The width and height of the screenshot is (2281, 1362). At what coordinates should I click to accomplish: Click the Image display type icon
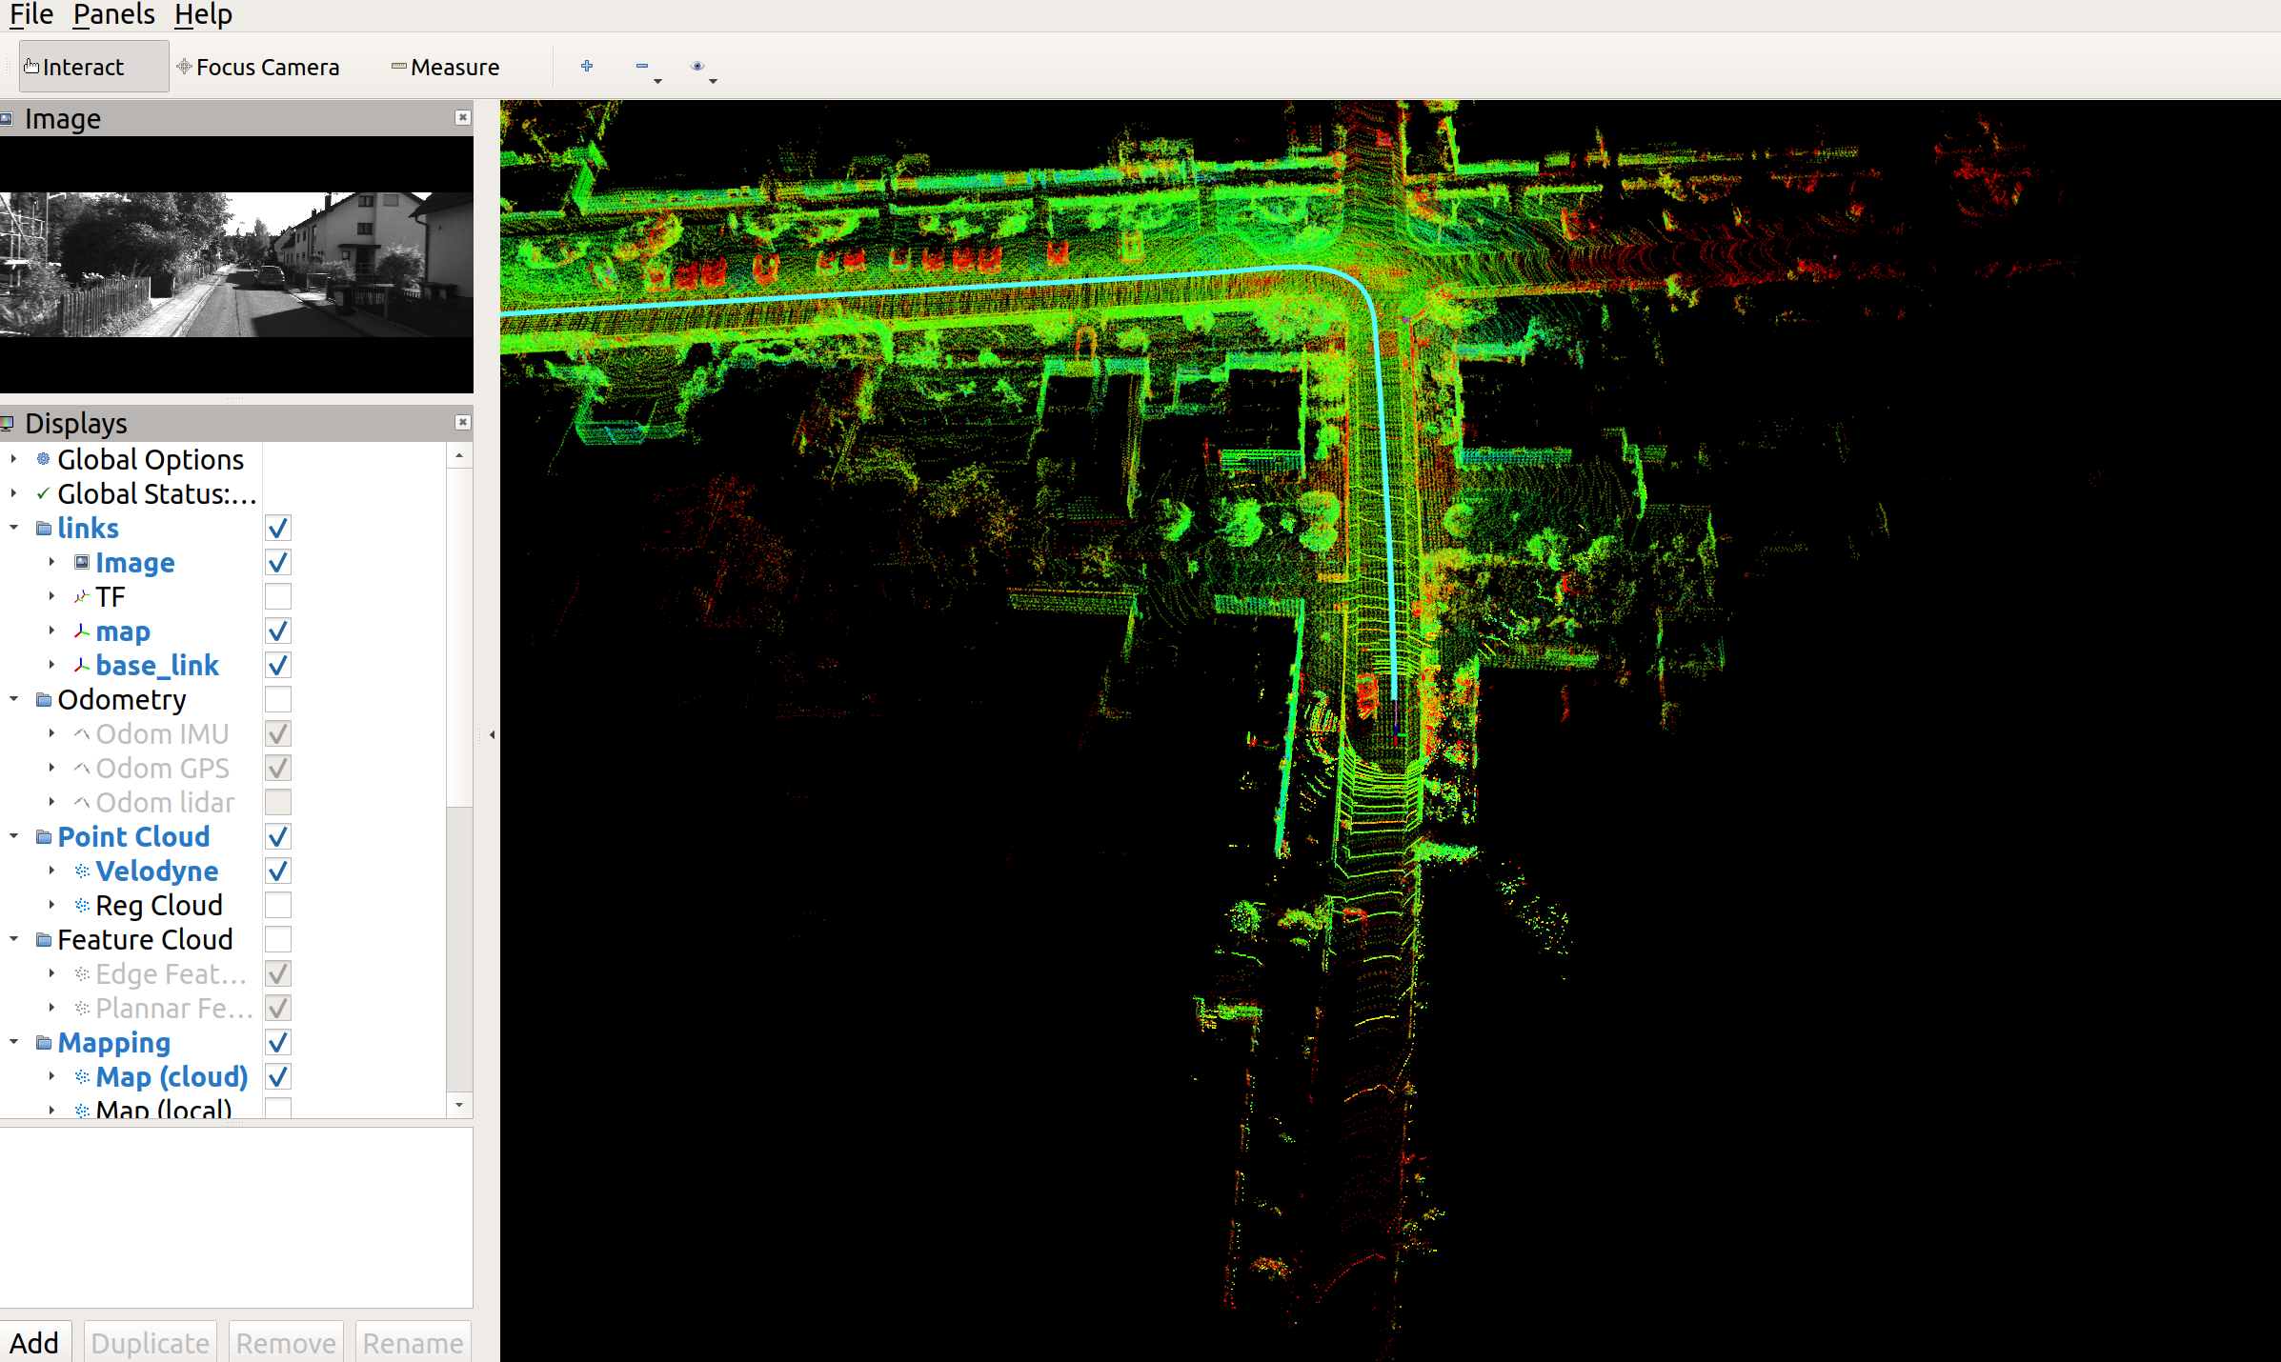82,562
